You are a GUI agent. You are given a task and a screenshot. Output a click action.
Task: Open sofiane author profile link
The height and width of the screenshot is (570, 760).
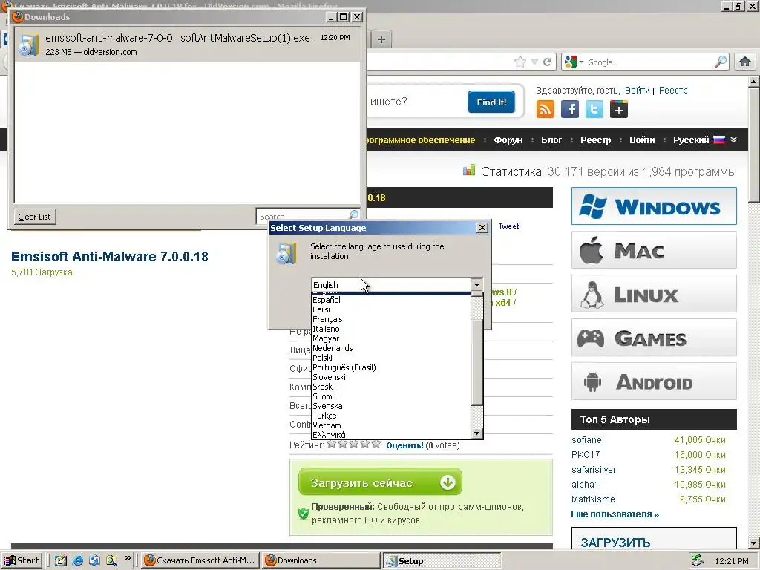pyautogui.click(x=586, y=439)
